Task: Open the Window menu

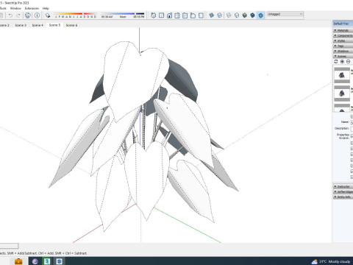Action: pyautogui.click(x=15, y=8)
